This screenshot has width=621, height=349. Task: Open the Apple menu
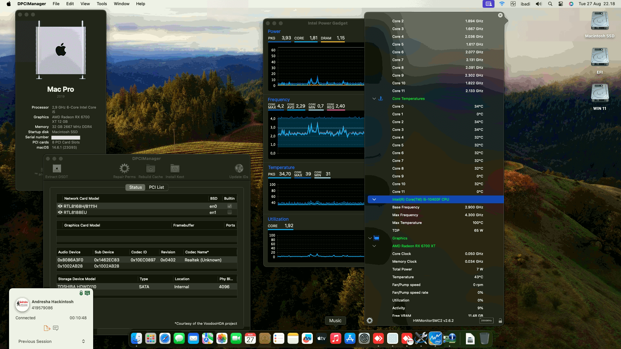[9, 4]
